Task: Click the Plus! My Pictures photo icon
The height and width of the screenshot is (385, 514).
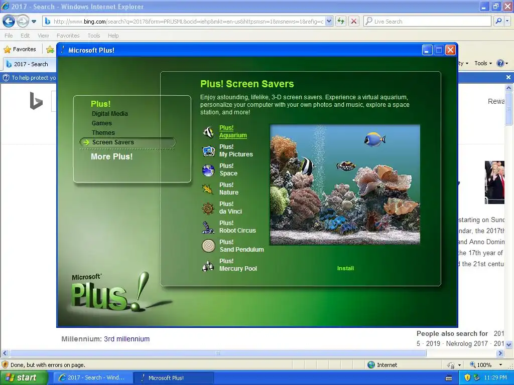Action: coord(208,151)
